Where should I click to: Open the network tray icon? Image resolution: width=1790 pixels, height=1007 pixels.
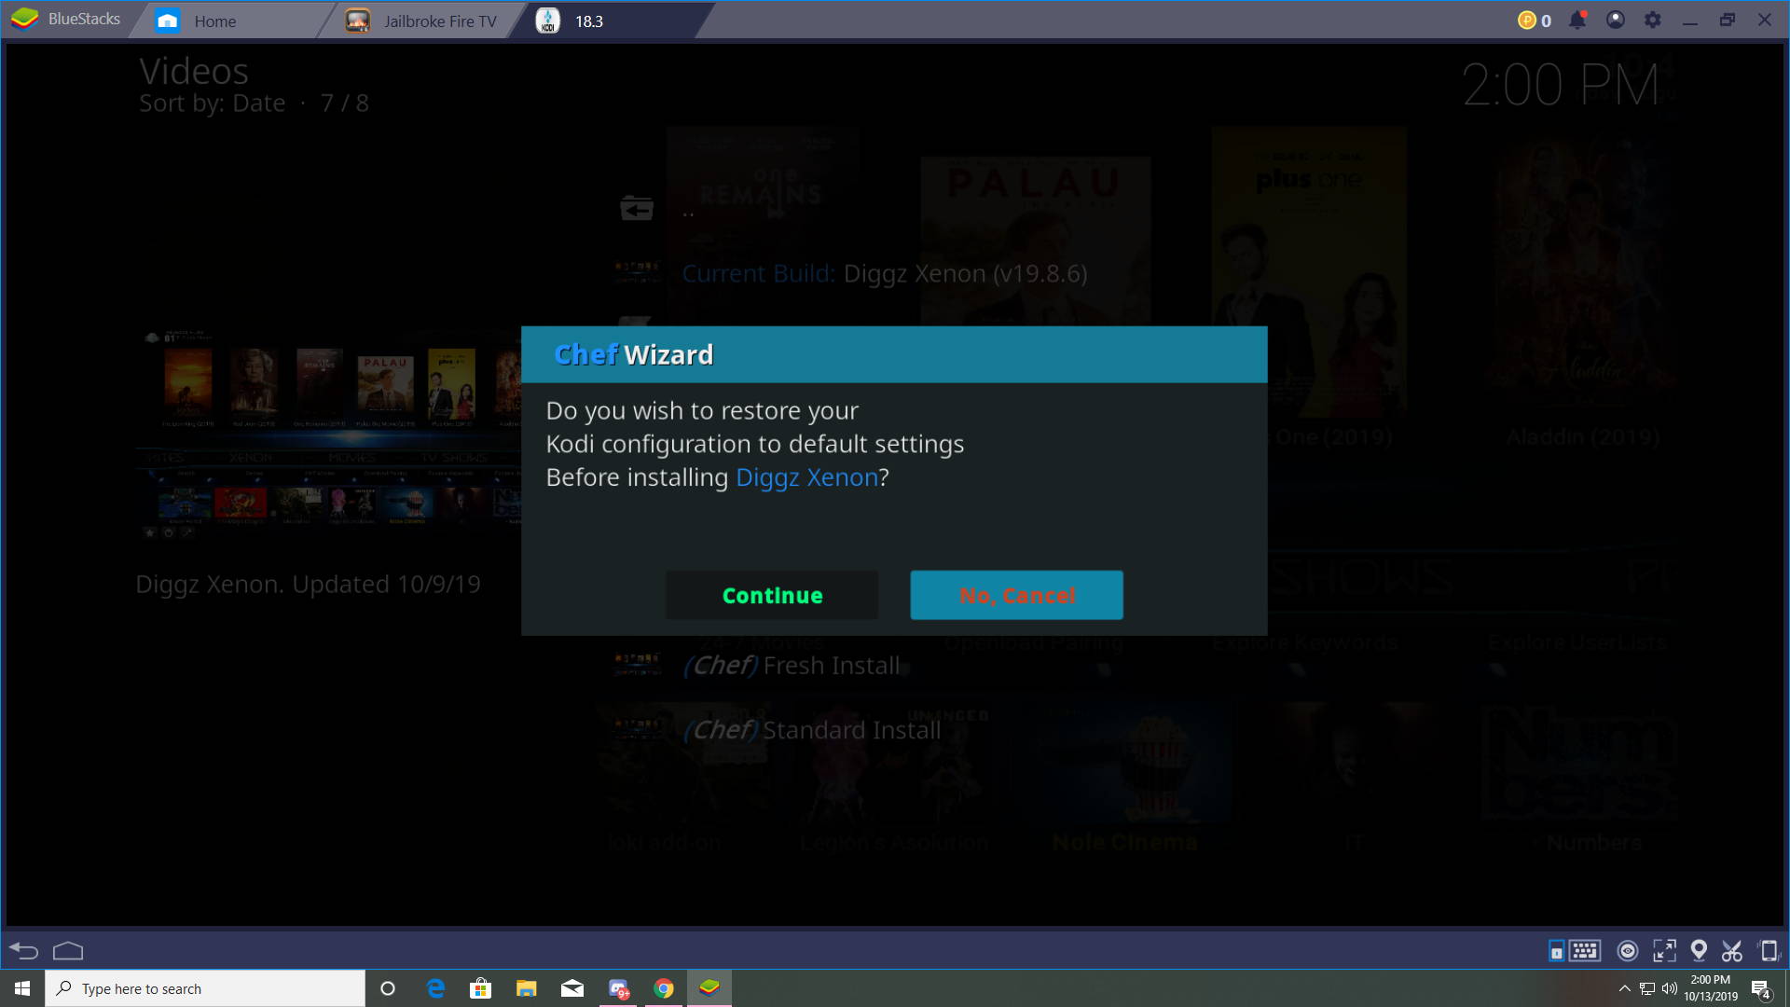1647,988
